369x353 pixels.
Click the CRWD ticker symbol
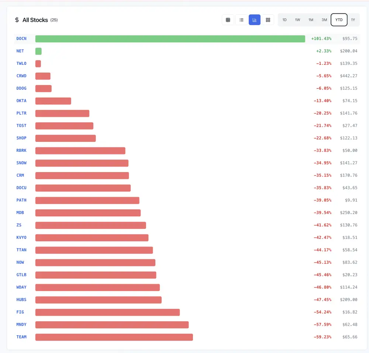tap(21, 76)
